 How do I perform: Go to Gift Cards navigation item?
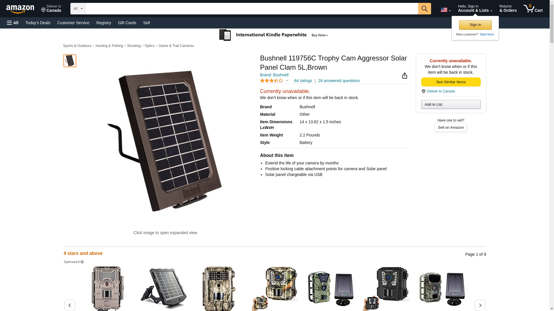[127, 23]
